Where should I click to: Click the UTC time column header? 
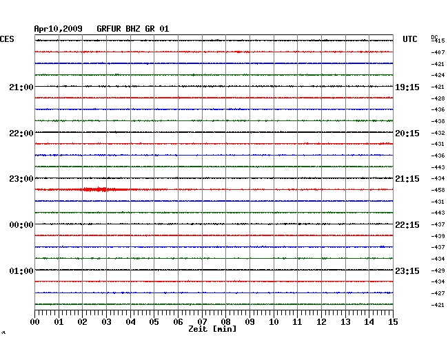point(409,39)
